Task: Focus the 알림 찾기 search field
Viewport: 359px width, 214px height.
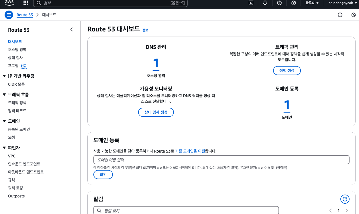Action: tap(186, 211)
